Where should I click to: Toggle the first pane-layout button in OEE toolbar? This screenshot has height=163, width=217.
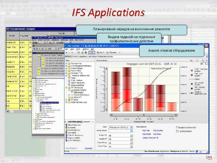click(90, 53)
